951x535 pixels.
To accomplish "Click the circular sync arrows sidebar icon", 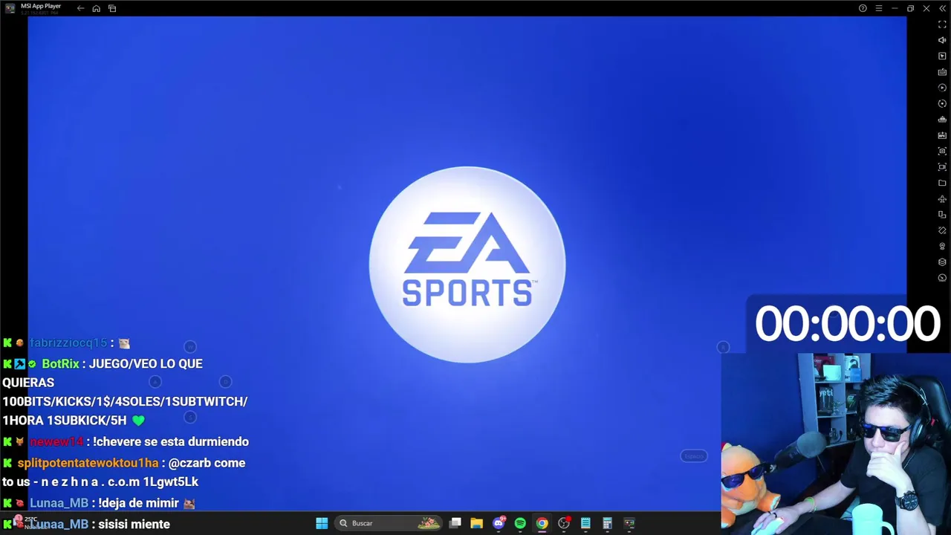I will [x=942, y=104].
